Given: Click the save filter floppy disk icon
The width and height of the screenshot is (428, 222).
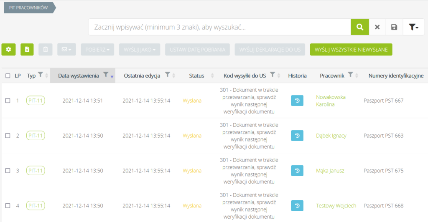Looking at the screenshot, I should coord(394,27).
